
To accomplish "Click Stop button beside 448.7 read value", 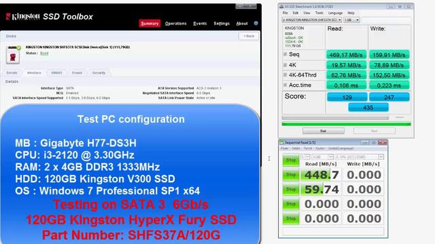I will (x=291, y=175).
